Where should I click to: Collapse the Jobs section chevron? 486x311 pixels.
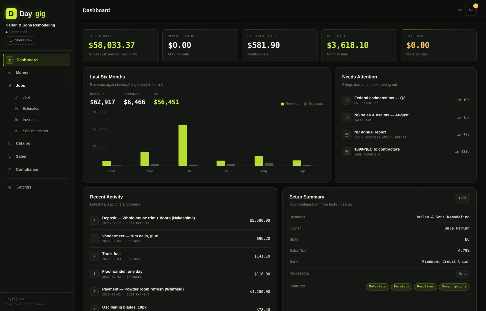[67, 85]
